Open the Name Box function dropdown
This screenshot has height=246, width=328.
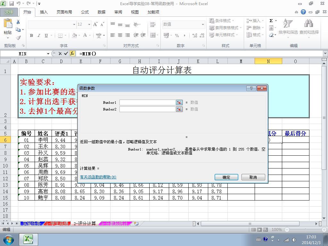coord(48,54)
